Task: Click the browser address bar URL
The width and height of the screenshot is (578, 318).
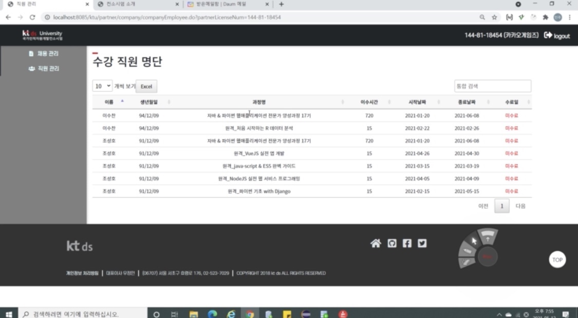Action: (167, 17)
